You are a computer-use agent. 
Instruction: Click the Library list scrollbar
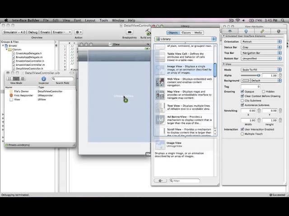tap(215, 70)
